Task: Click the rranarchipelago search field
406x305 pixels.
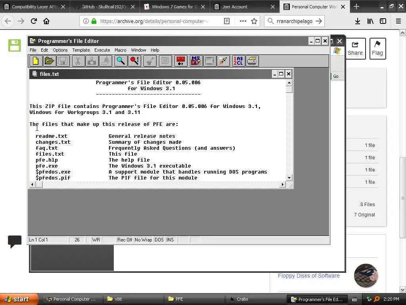Action: click(294, 21)
